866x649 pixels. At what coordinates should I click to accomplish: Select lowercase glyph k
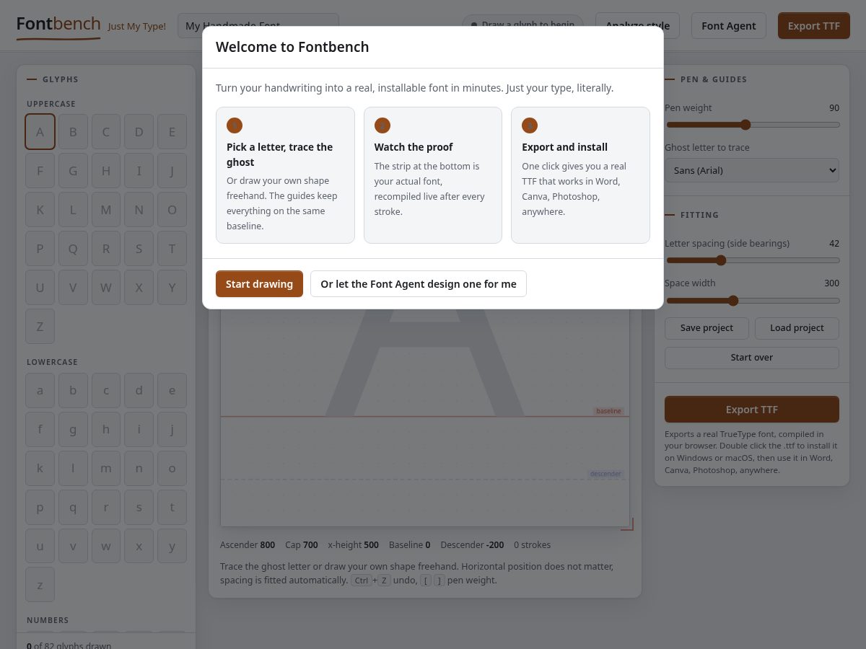40,469
